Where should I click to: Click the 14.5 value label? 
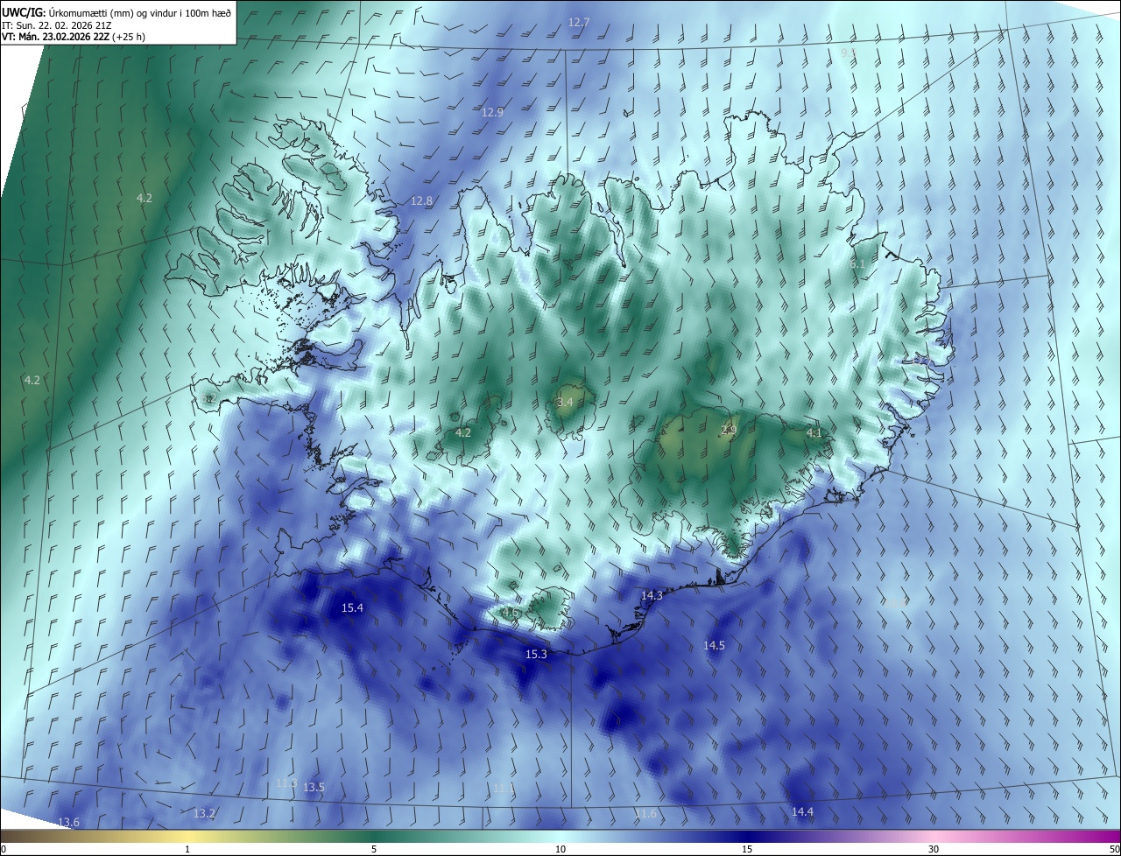714,645
